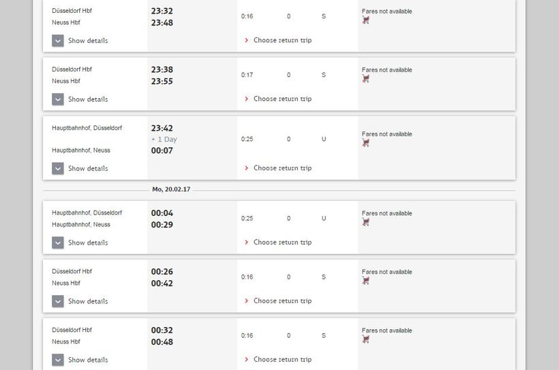559x370 pixels.
Task: Click cart icon for 23:38 departure
Action: (366, 79)
